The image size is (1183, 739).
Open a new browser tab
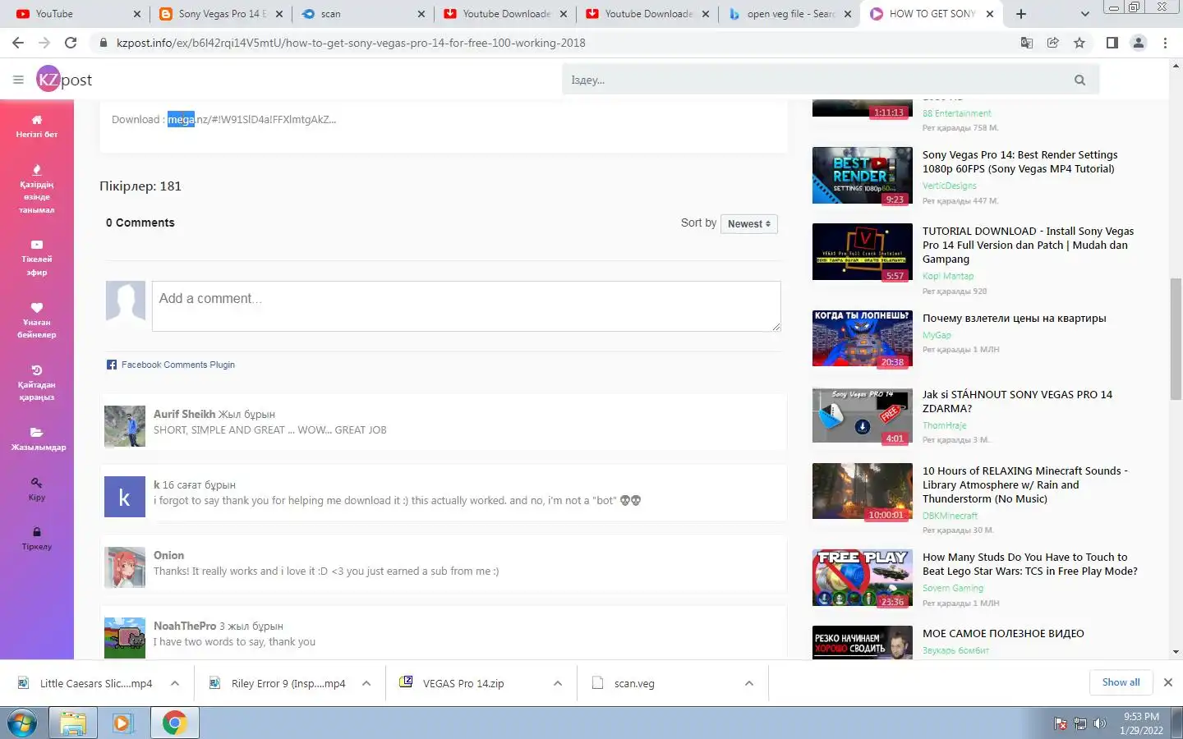tap(1020, 14)
